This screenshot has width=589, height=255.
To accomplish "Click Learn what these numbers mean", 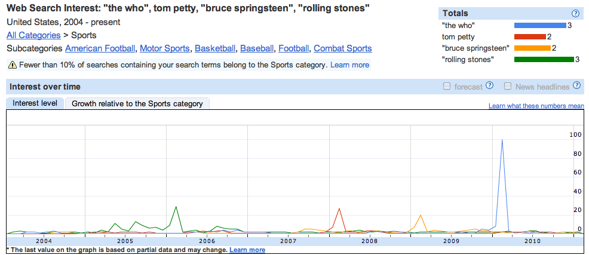I will [536, 106].
